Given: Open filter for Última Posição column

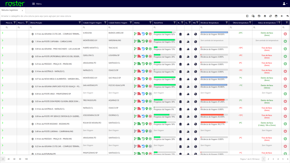Looking at the screenshot, I should pos(80,23).
